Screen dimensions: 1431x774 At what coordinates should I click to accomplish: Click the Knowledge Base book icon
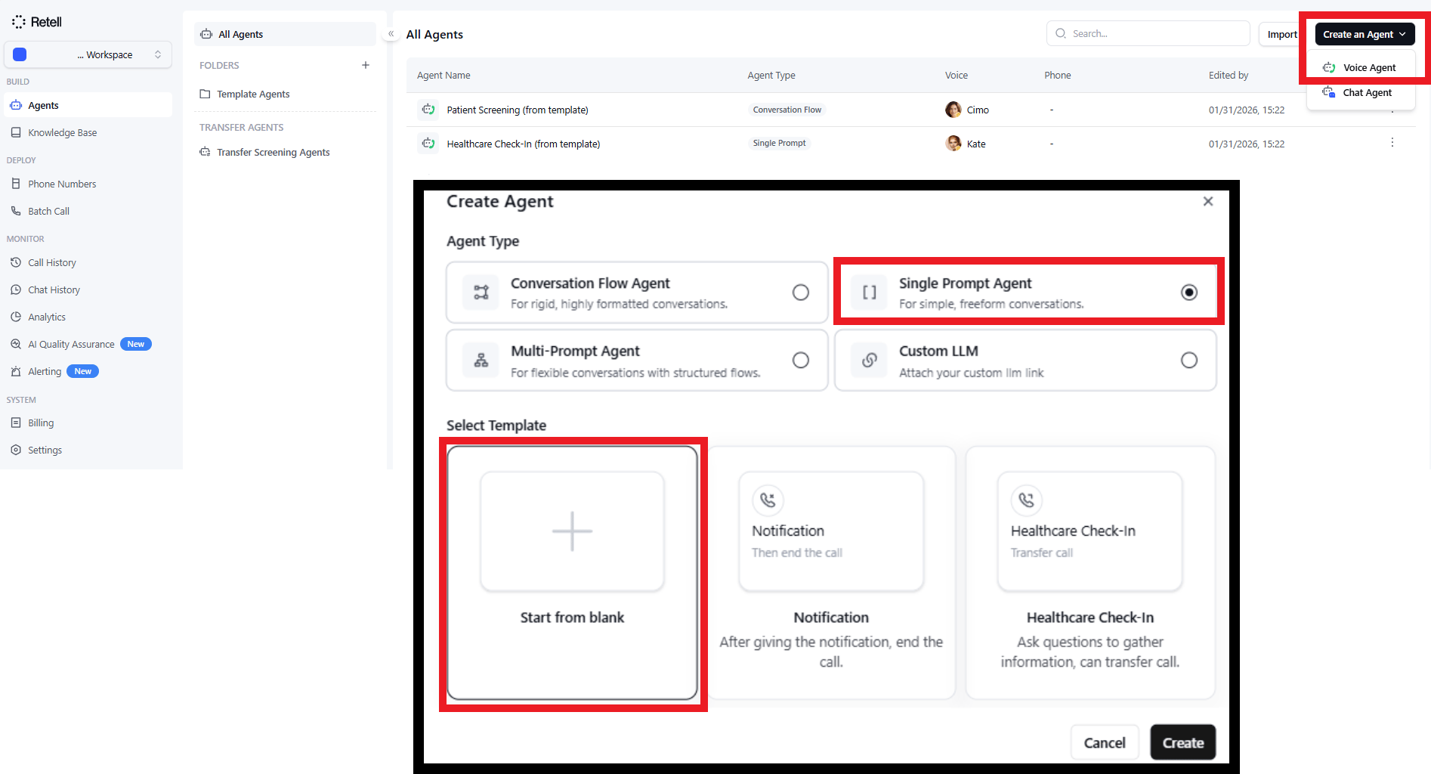click(16, 132)
